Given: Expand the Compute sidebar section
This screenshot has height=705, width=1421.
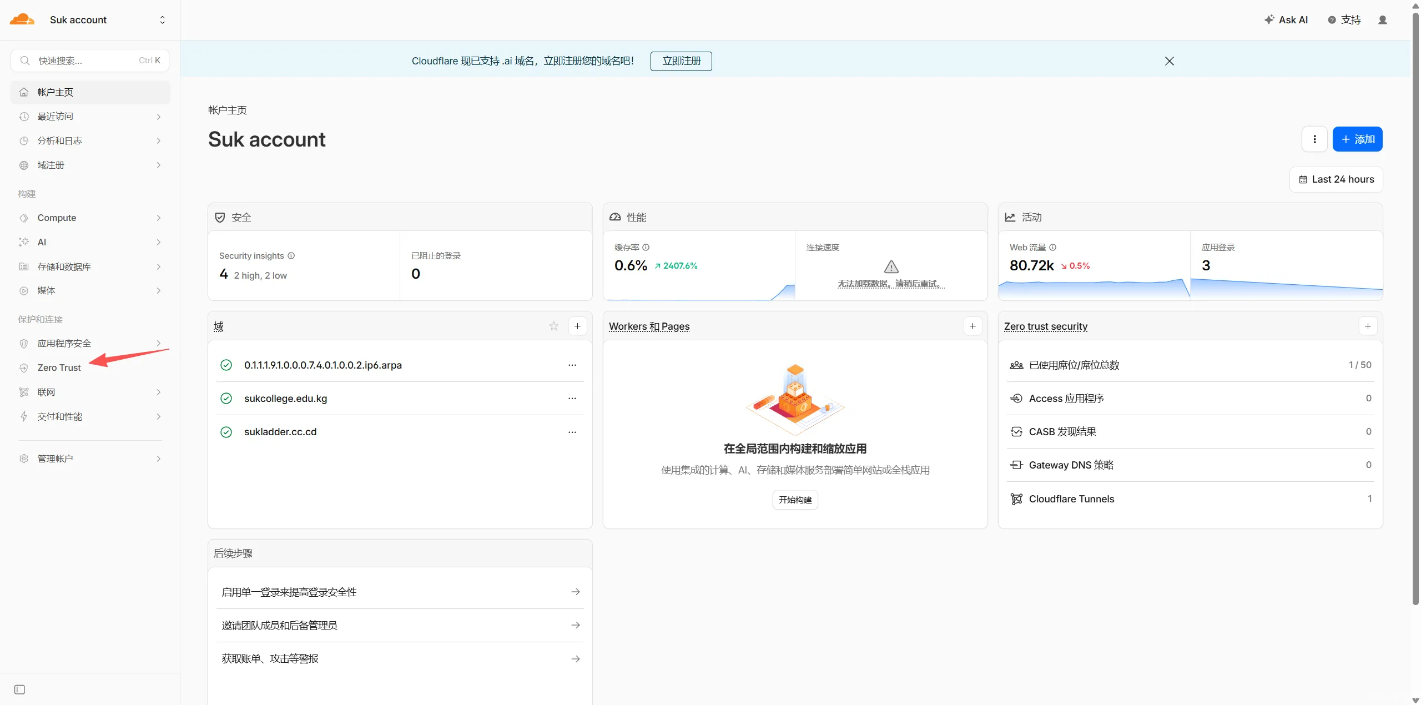Looking at the screenshot, I should click(x=90, y=218).
